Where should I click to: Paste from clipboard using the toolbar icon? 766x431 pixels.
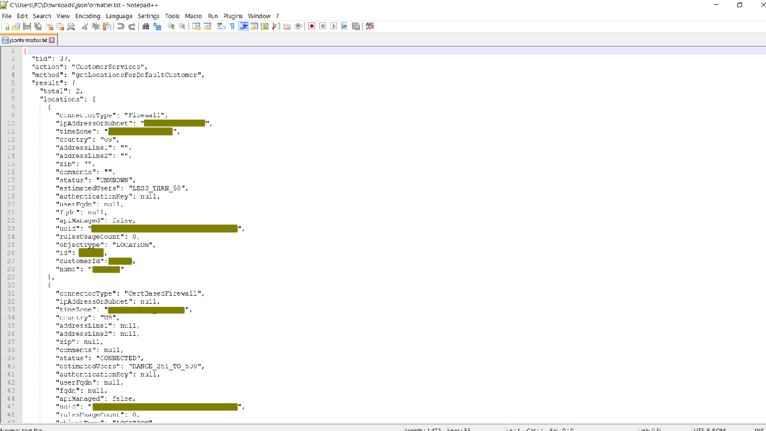point(107,26)
